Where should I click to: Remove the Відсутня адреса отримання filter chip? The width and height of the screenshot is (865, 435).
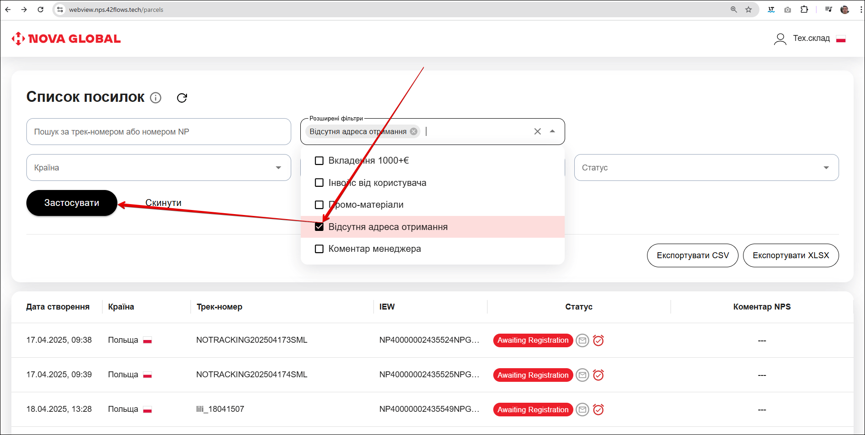414,131
